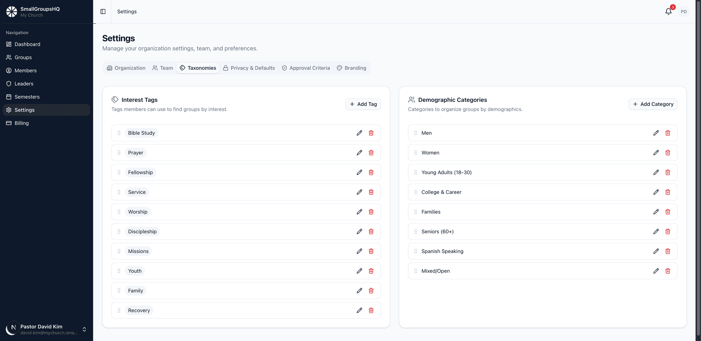Open notifications via the bell icon

pos(668,11)
